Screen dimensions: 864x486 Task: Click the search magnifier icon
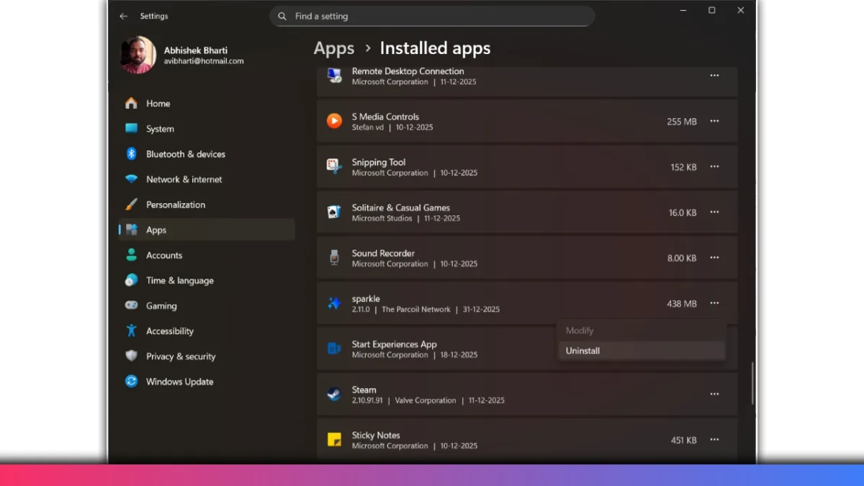[x=282, y=16]
